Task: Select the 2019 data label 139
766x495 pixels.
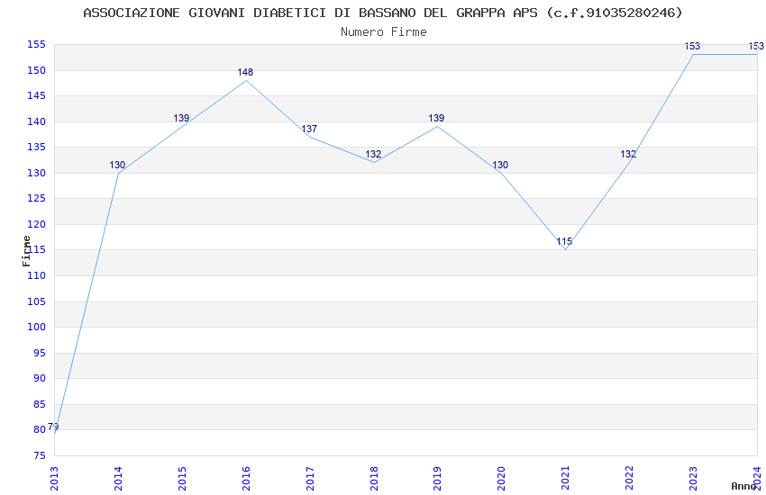Action: click(436, 118)
